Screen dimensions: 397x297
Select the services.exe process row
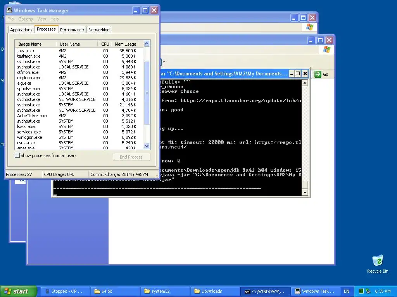click(x=79, y=132)
